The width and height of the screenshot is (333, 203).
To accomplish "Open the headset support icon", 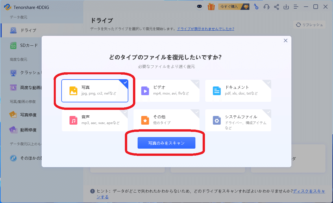I will 266,7.
